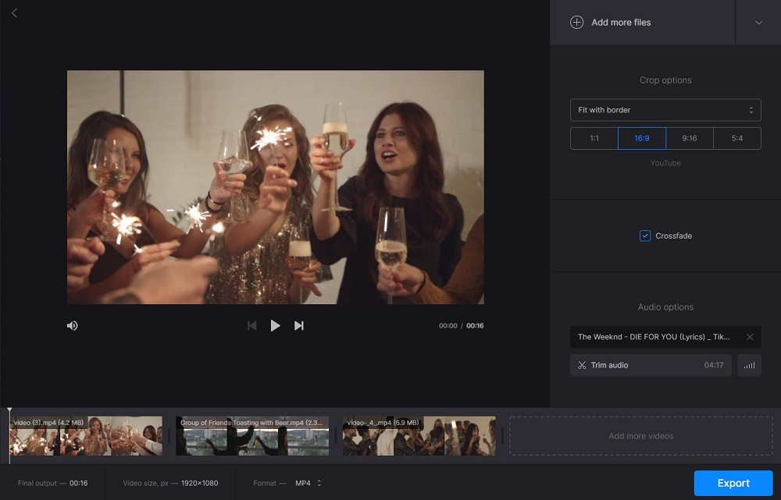This screenshot has width=781, height=500.
Task: Select the 1:1 aspect ratio
Action: pos(594,138)
